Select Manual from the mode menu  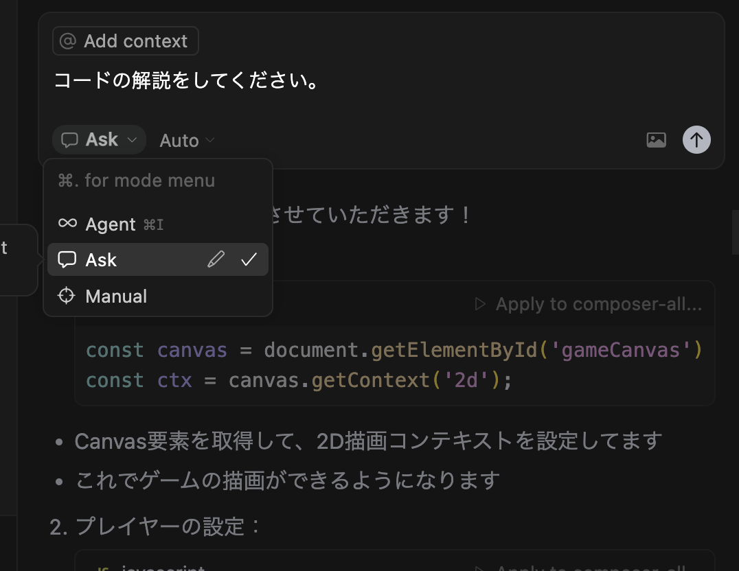[115, 296]
